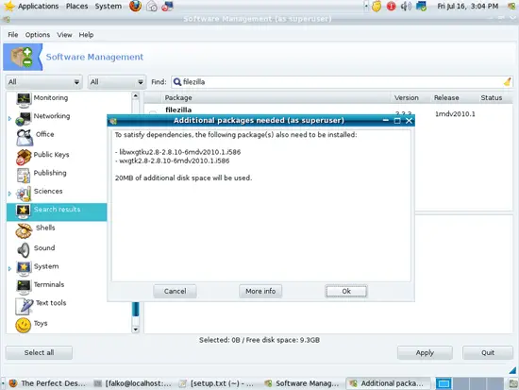The image size is (519, 390).
Task: Click the network monitor tray icon
Action: pyautogui.click(x=422, y=6)
